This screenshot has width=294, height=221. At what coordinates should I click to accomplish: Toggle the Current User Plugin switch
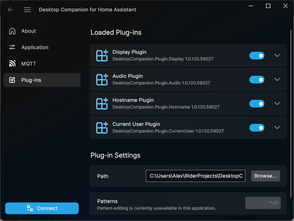pos(257,127)
